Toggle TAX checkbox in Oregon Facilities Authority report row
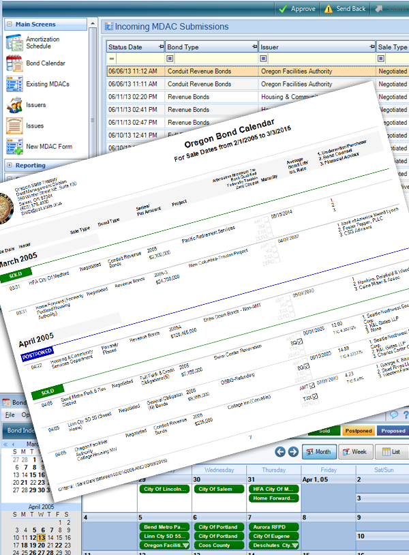Viewport: 409px width, 555px height. click(315, 396)
